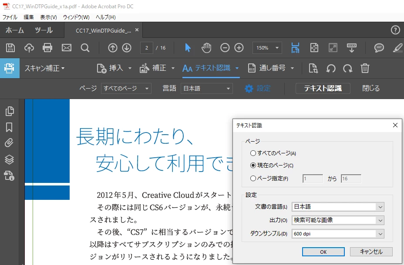Close the テキスト認識 dialog
Image resolution: width=404 pixels, height=265 pixels.
point(395,125)
